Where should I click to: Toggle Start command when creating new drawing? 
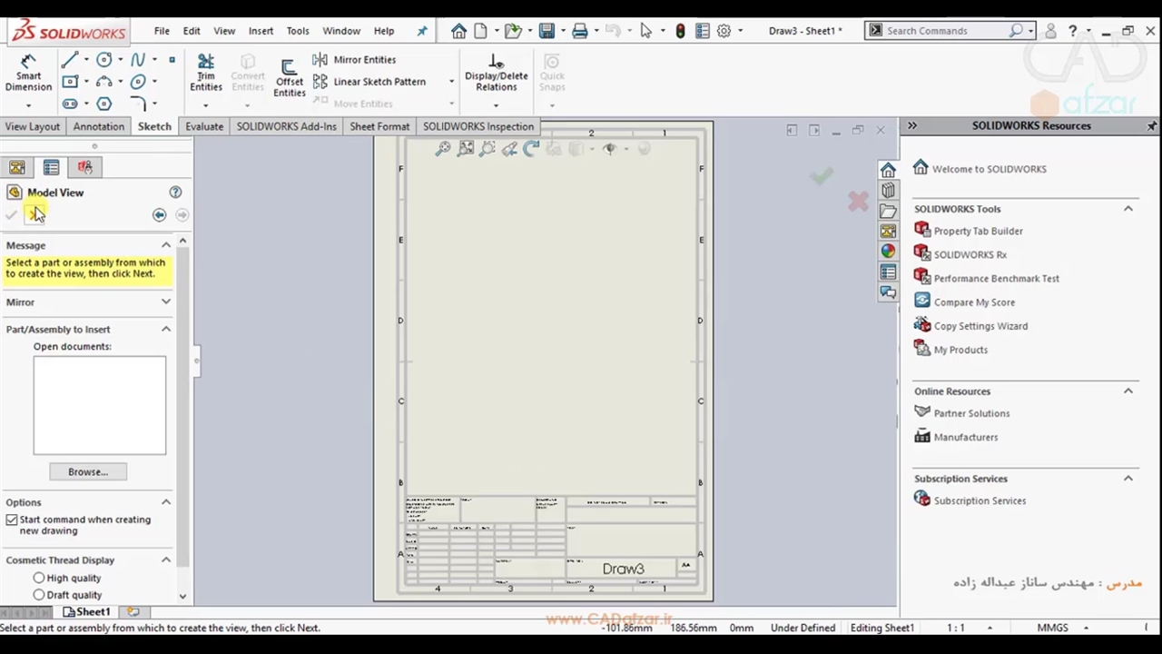click(x=12, y=520)
